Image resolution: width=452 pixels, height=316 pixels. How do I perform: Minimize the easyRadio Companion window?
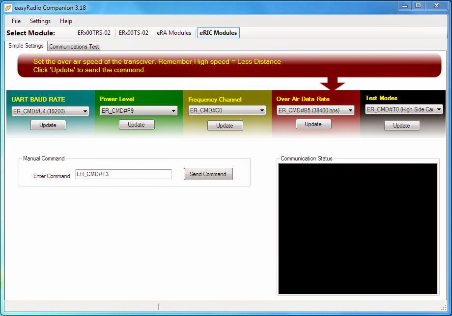405,6
